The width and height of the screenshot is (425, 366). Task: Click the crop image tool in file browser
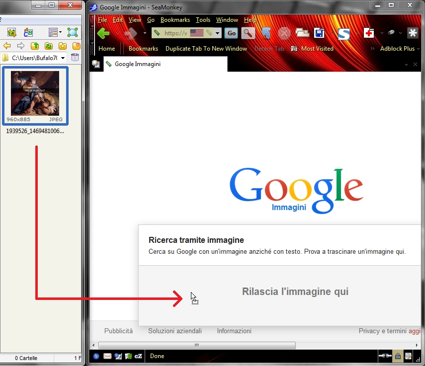(11, 32)
